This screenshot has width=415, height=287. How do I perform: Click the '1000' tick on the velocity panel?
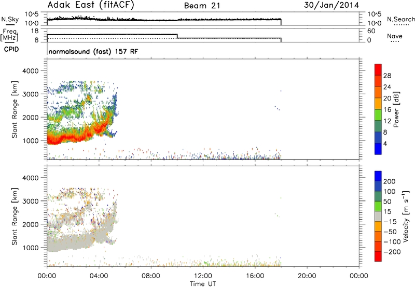coord(30,248)
